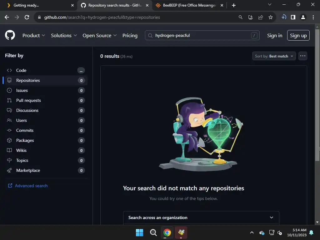The height and width of the screenshot is (240, 320).
Task: Open the tab search chevron
Action: 270,4
